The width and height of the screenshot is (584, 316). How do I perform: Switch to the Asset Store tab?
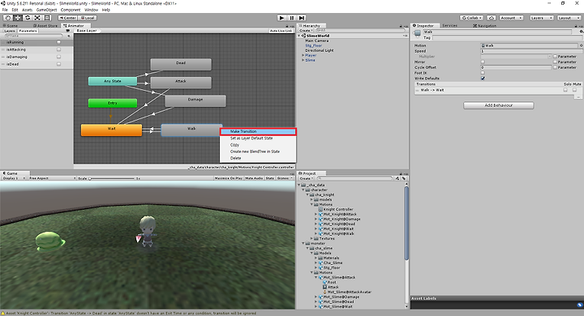pos(45,26)
